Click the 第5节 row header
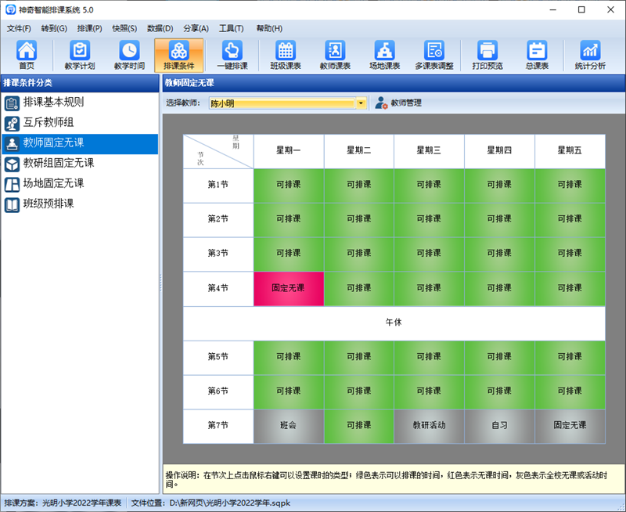The height and width of the screenshot is (512, 626). (218, 358)
